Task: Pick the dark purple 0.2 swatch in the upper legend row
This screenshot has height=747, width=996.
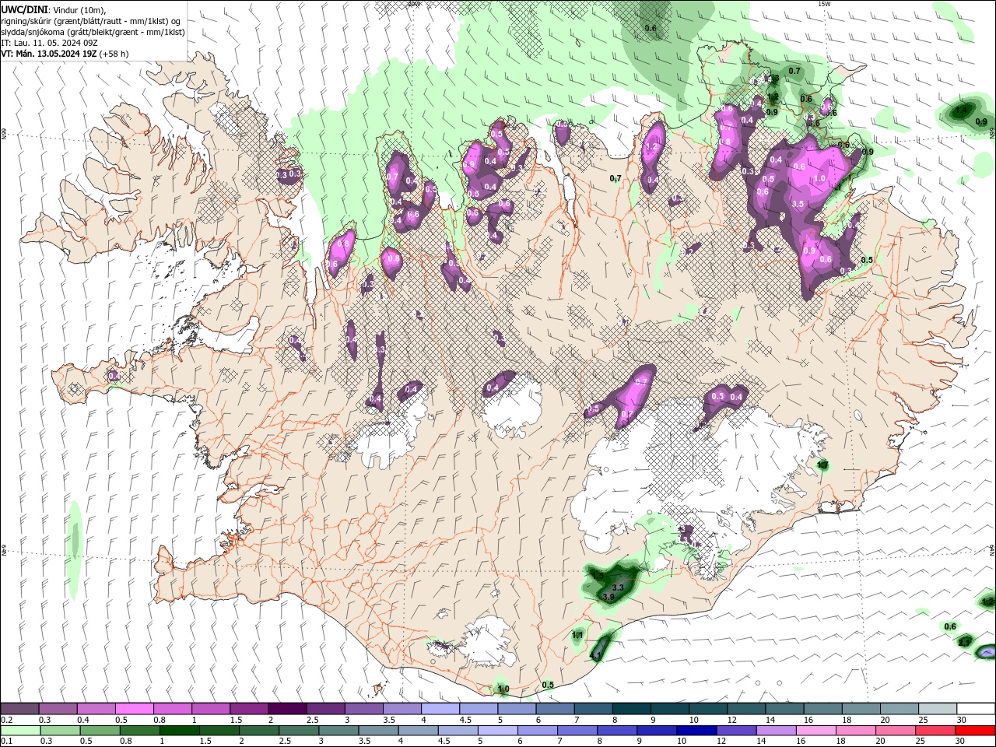Action: point(19,708)
